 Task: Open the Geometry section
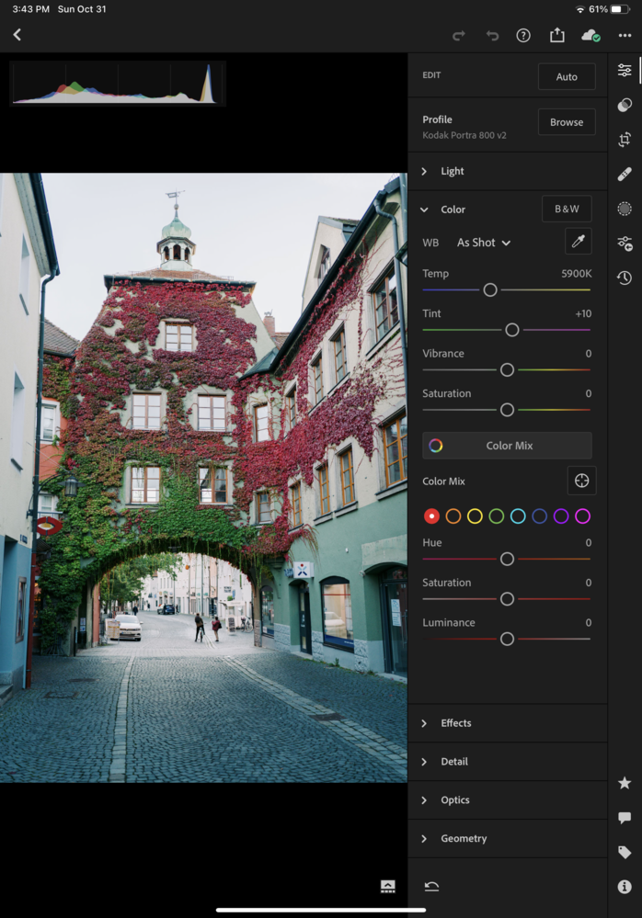(463, 838)
